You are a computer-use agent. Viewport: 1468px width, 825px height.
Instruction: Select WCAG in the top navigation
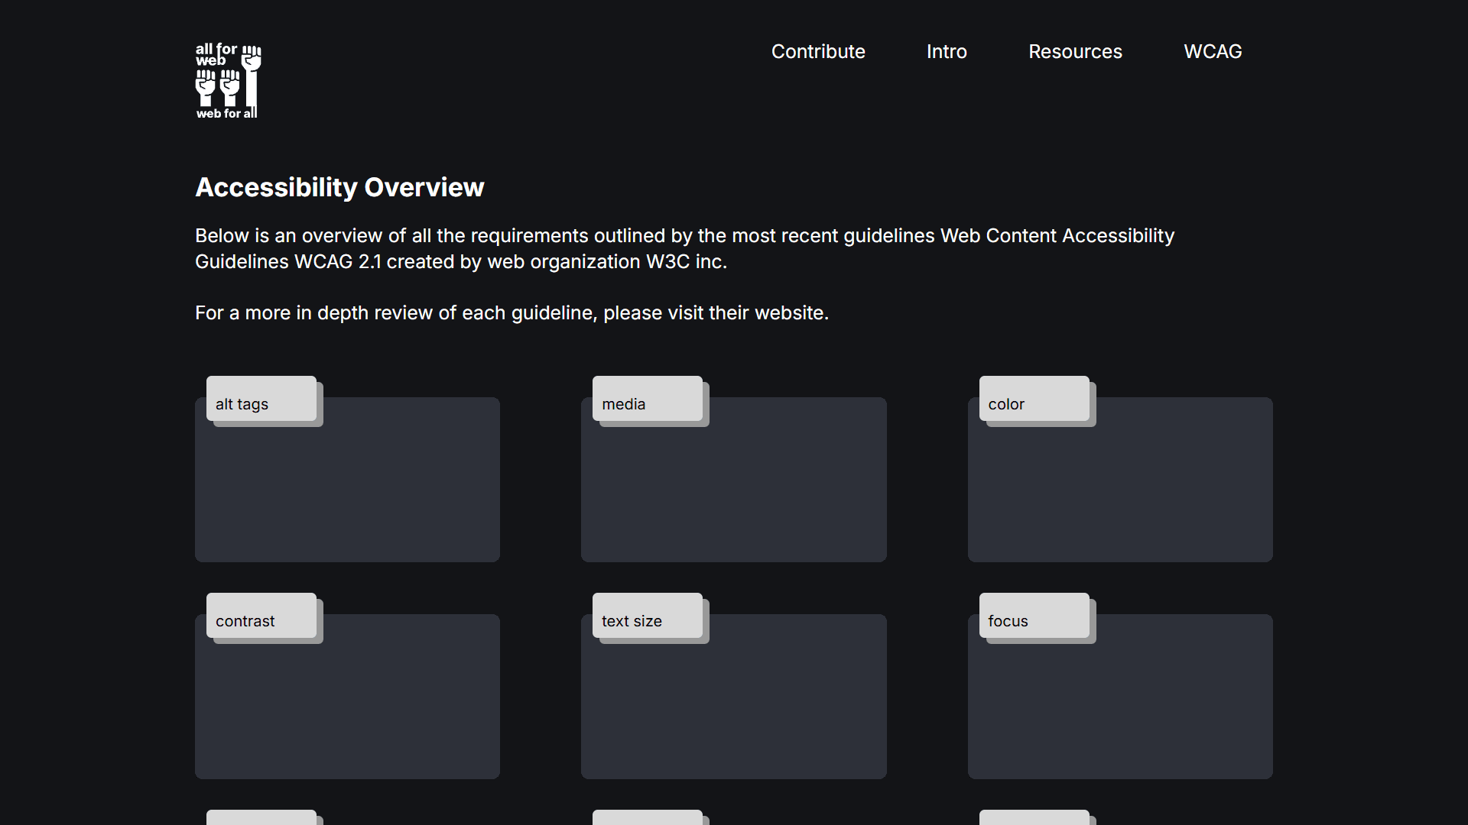pyautogui.click(x=1213, y=52)
